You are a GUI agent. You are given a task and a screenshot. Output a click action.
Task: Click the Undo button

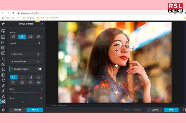click(x=125, y=110)
